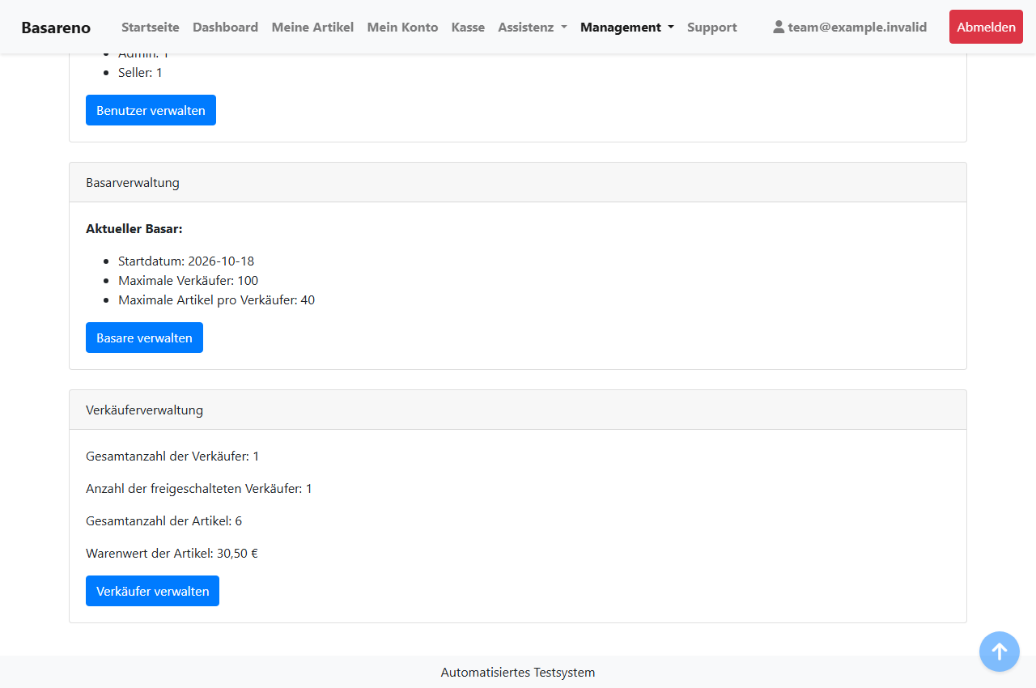1036x688 pixels.
Task: Click Verkäufer verwalten button
Action: pos(152,591)
